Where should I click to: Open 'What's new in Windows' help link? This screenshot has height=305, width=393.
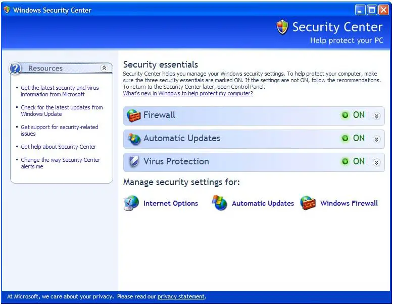188,93
